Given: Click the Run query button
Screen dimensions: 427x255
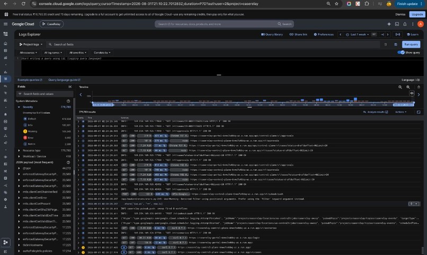Looking at the screenshot, I should click(411, 44).
